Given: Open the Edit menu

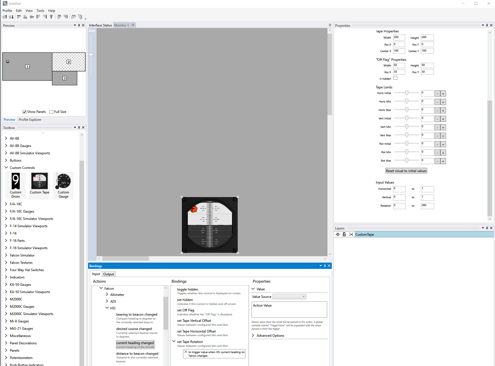Looking at the screenshot, I should pos(19,10).
